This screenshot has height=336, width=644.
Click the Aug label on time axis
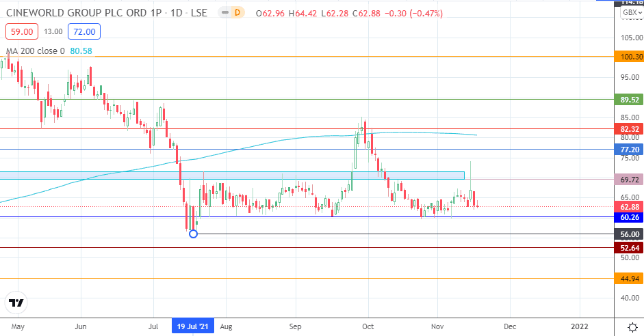226,326
